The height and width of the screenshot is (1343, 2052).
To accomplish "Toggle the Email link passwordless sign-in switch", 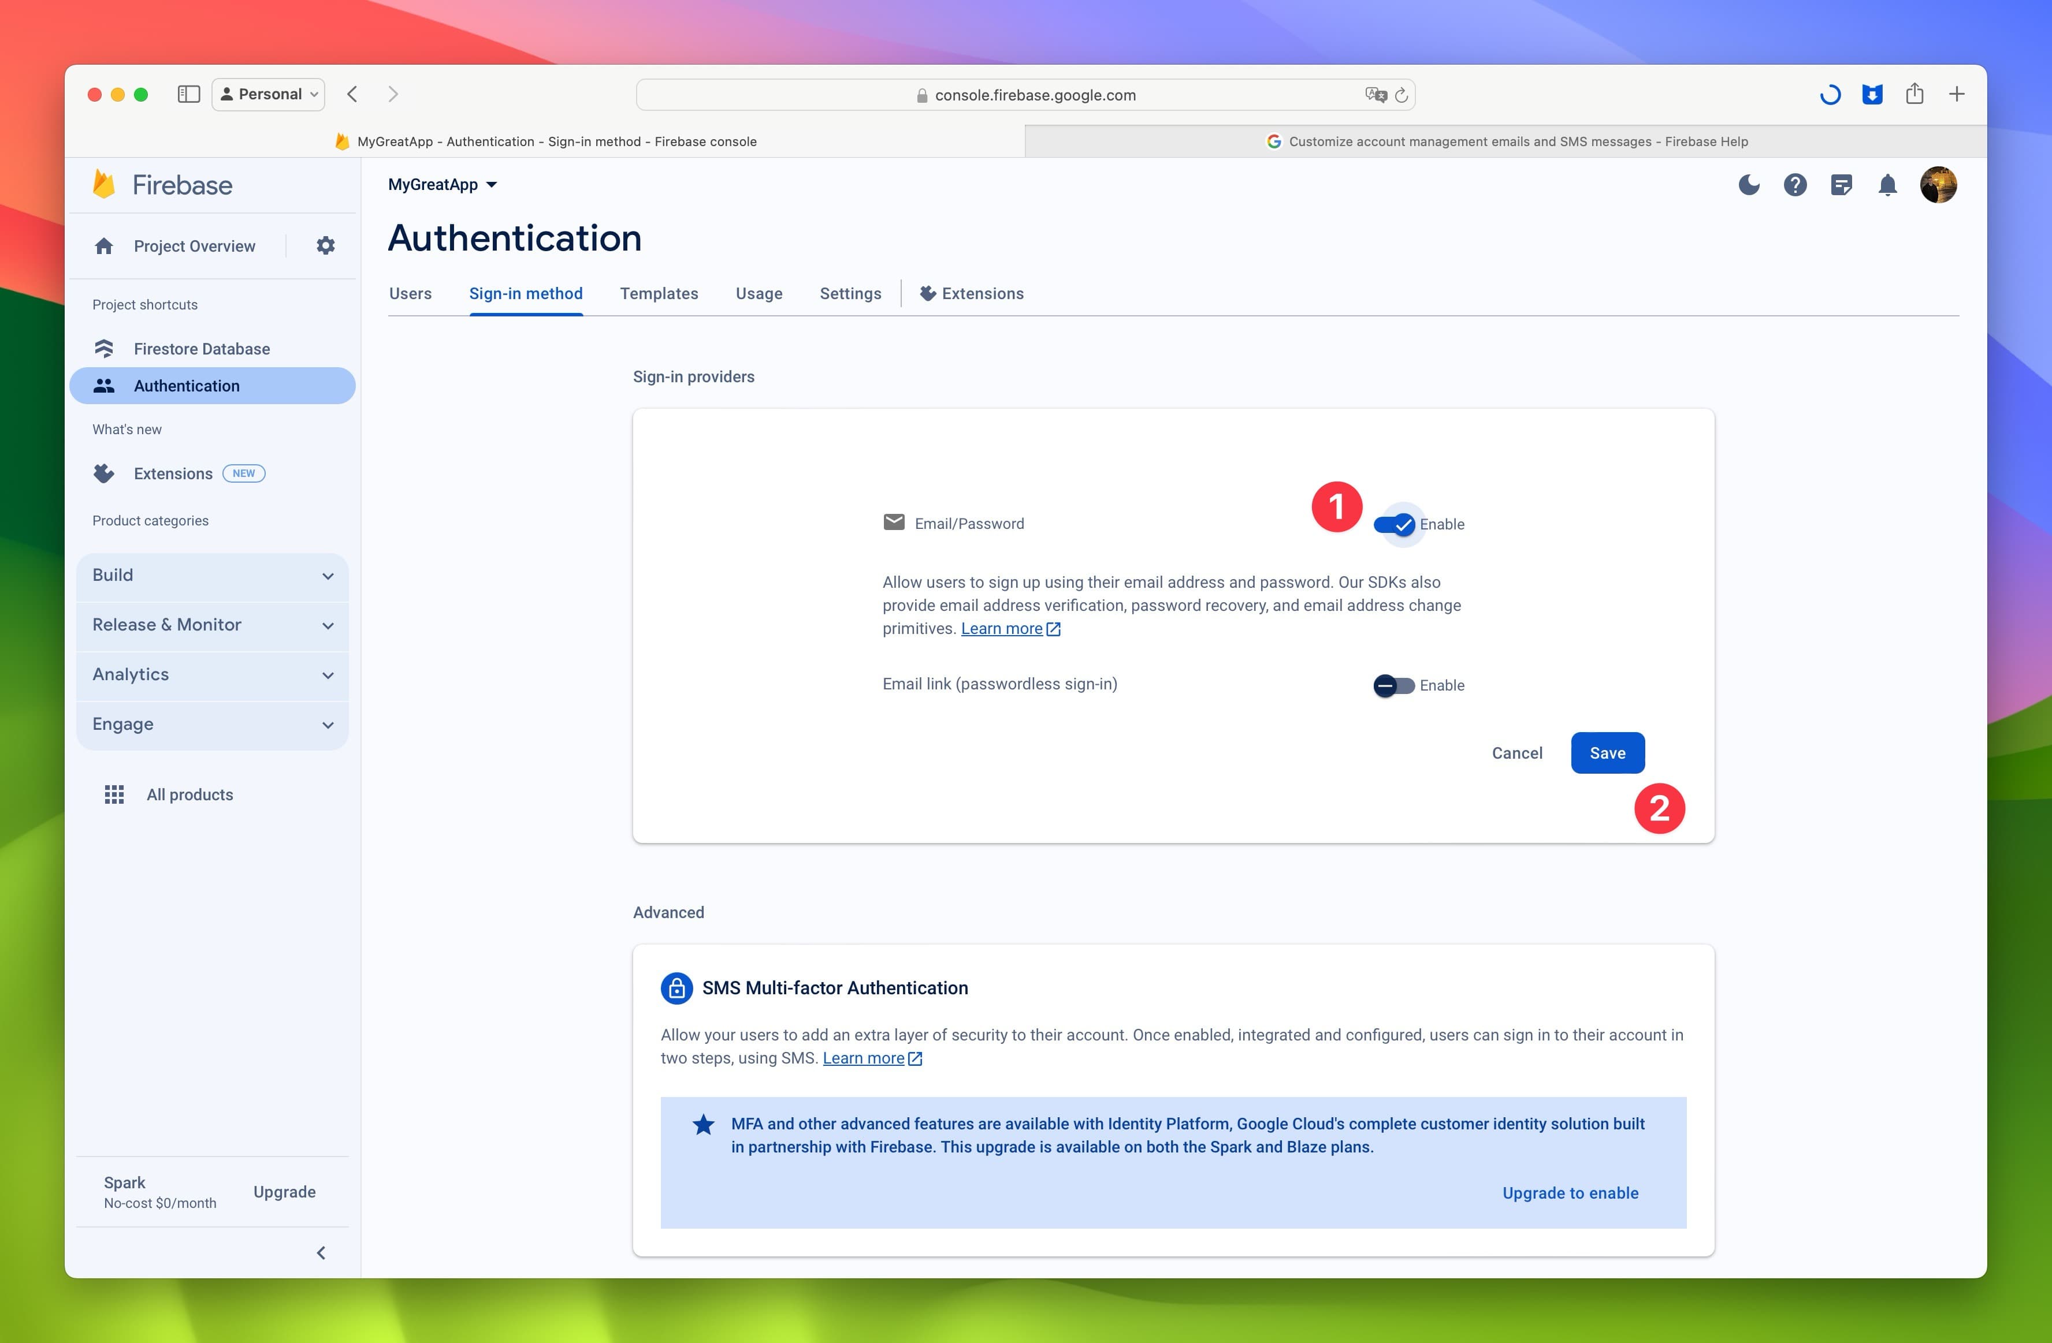I will (x=1391, y=685).
